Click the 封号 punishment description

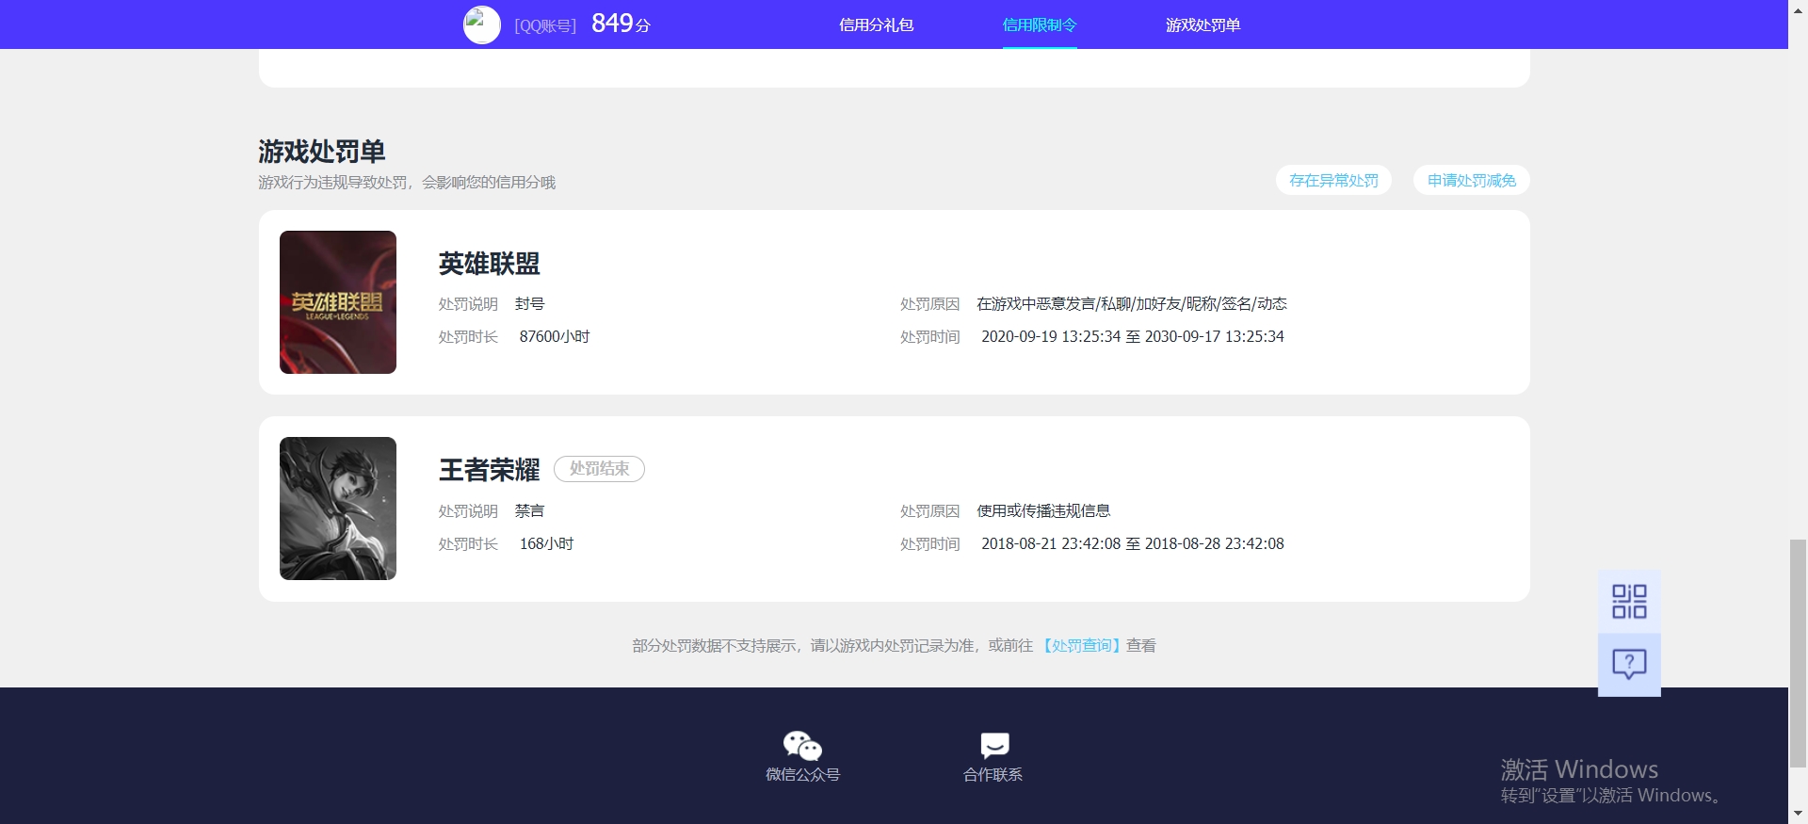point(530,303)
